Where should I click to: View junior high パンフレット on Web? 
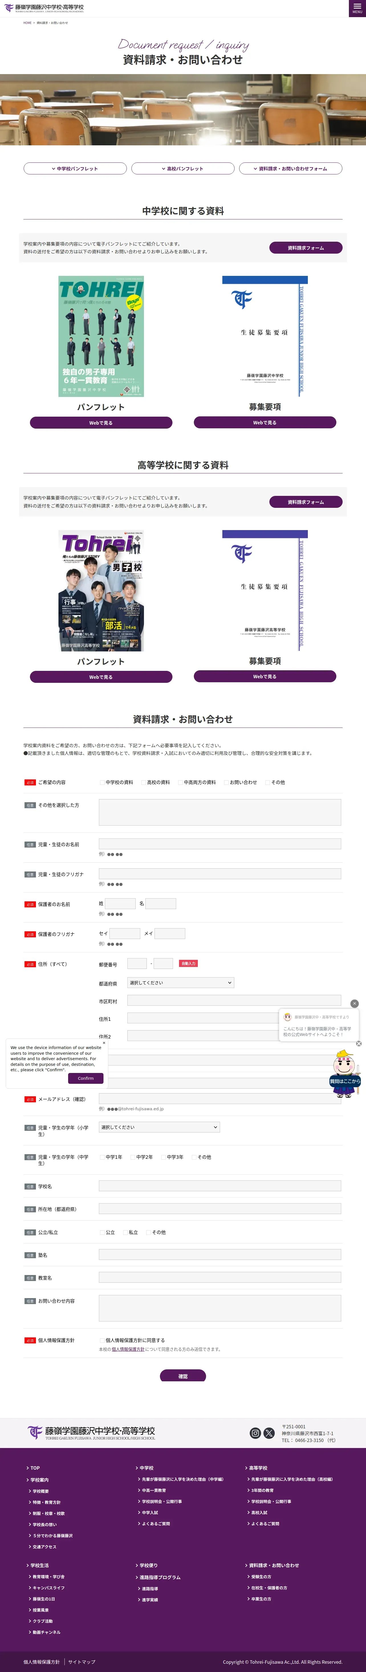[101, 423]
